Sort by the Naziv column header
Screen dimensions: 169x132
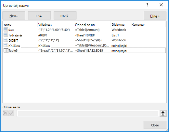click(x=7, y=25)
